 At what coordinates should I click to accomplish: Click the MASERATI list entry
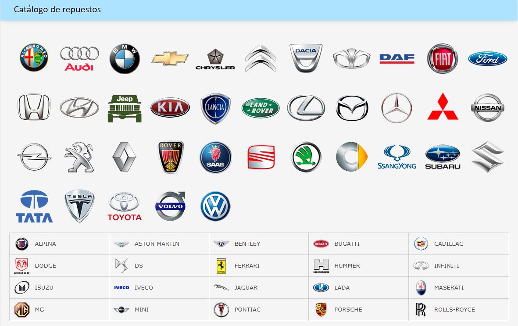tap(449, 288)
